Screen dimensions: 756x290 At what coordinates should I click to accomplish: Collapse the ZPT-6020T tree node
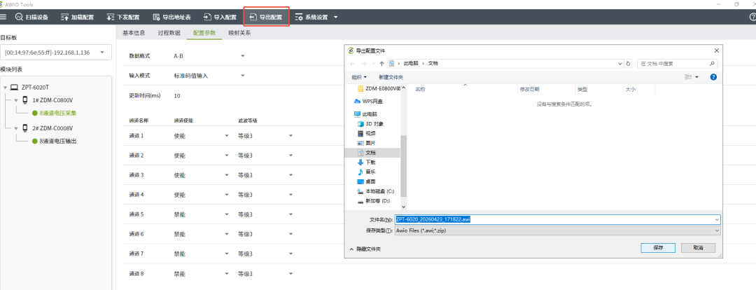[x=5, y=88]
